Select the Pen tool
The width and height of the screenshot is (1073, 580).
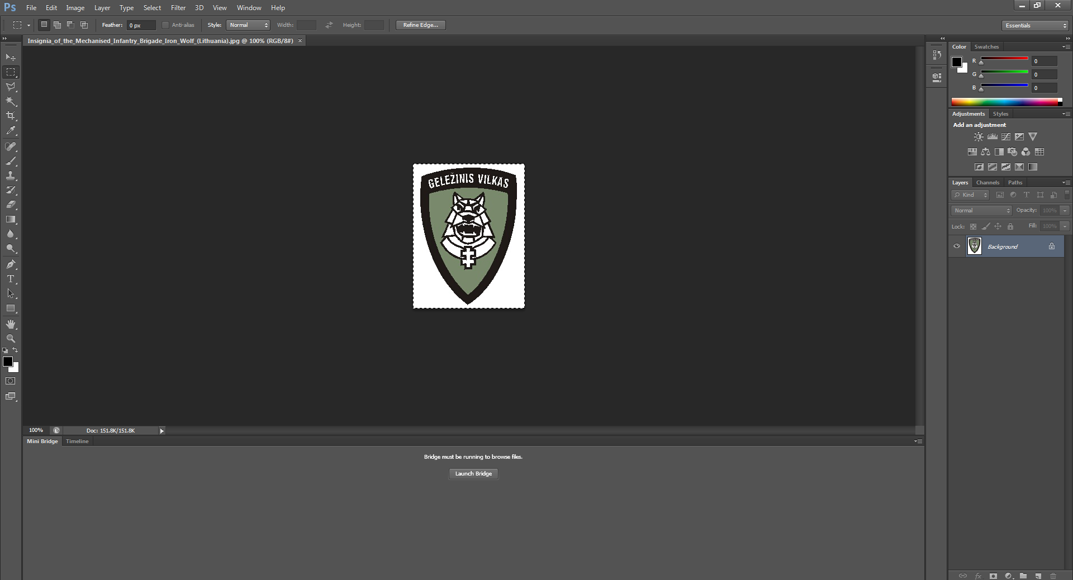point(11,264)
